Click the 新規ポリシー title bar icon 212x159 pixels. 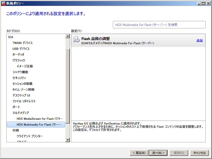pos(3,3)
